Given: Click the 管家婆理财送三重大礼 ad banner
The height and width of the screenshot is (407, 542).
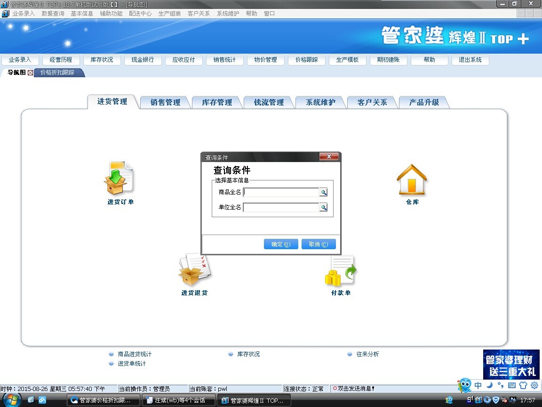Looking at the screenshot, I should pos(511,365).
